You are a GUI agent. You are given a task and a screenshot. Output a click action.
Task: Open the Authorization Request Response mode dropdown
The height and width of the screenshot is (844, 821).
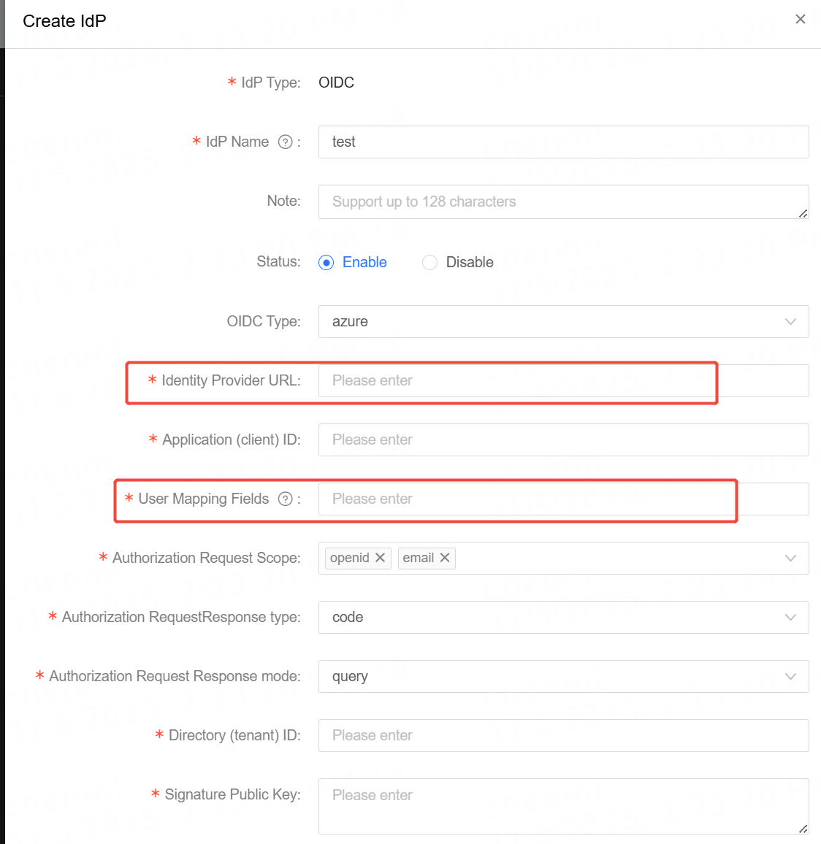pos(790,676)
